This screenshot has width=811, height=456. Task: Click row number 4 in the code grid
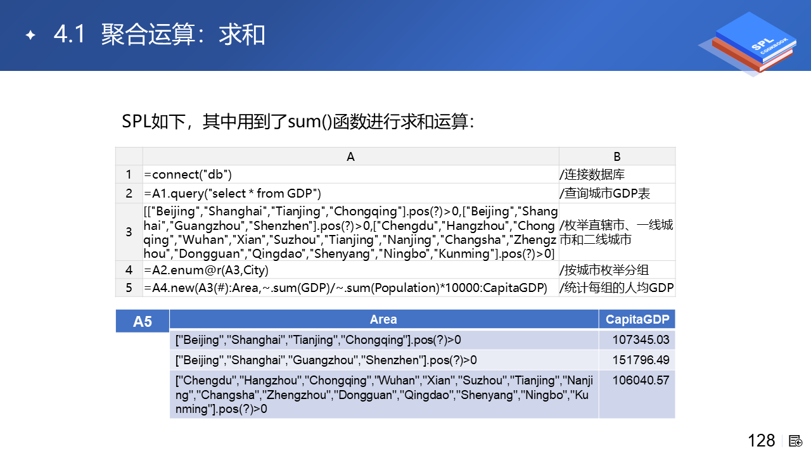click(129, 270)
